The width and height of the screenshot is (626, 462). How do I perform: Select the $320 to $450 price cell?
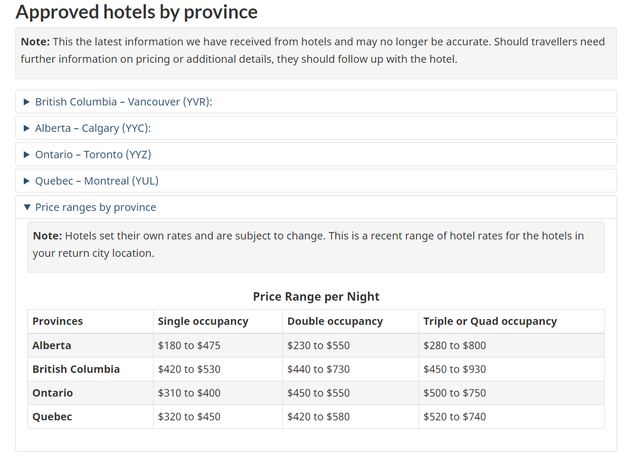click(x=189, y=417)
